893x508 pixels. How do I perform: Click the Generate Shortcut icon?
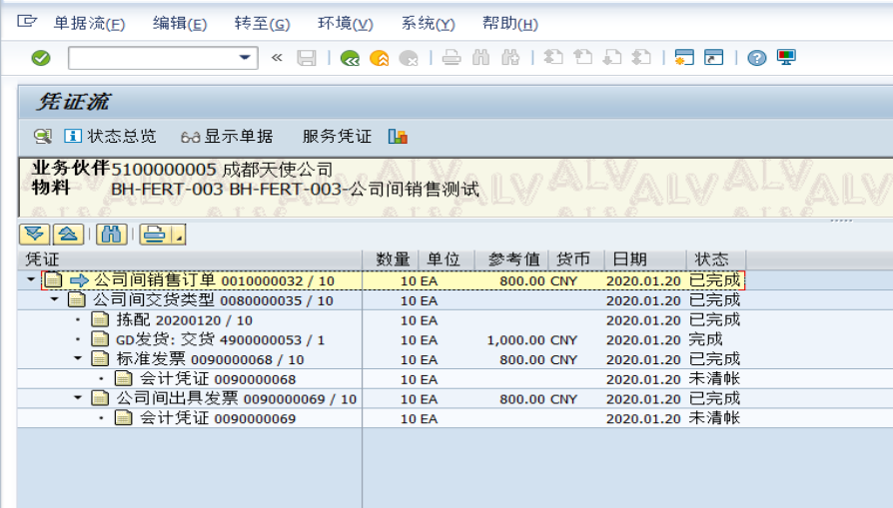pyautogui.click(x=713, y=58)
